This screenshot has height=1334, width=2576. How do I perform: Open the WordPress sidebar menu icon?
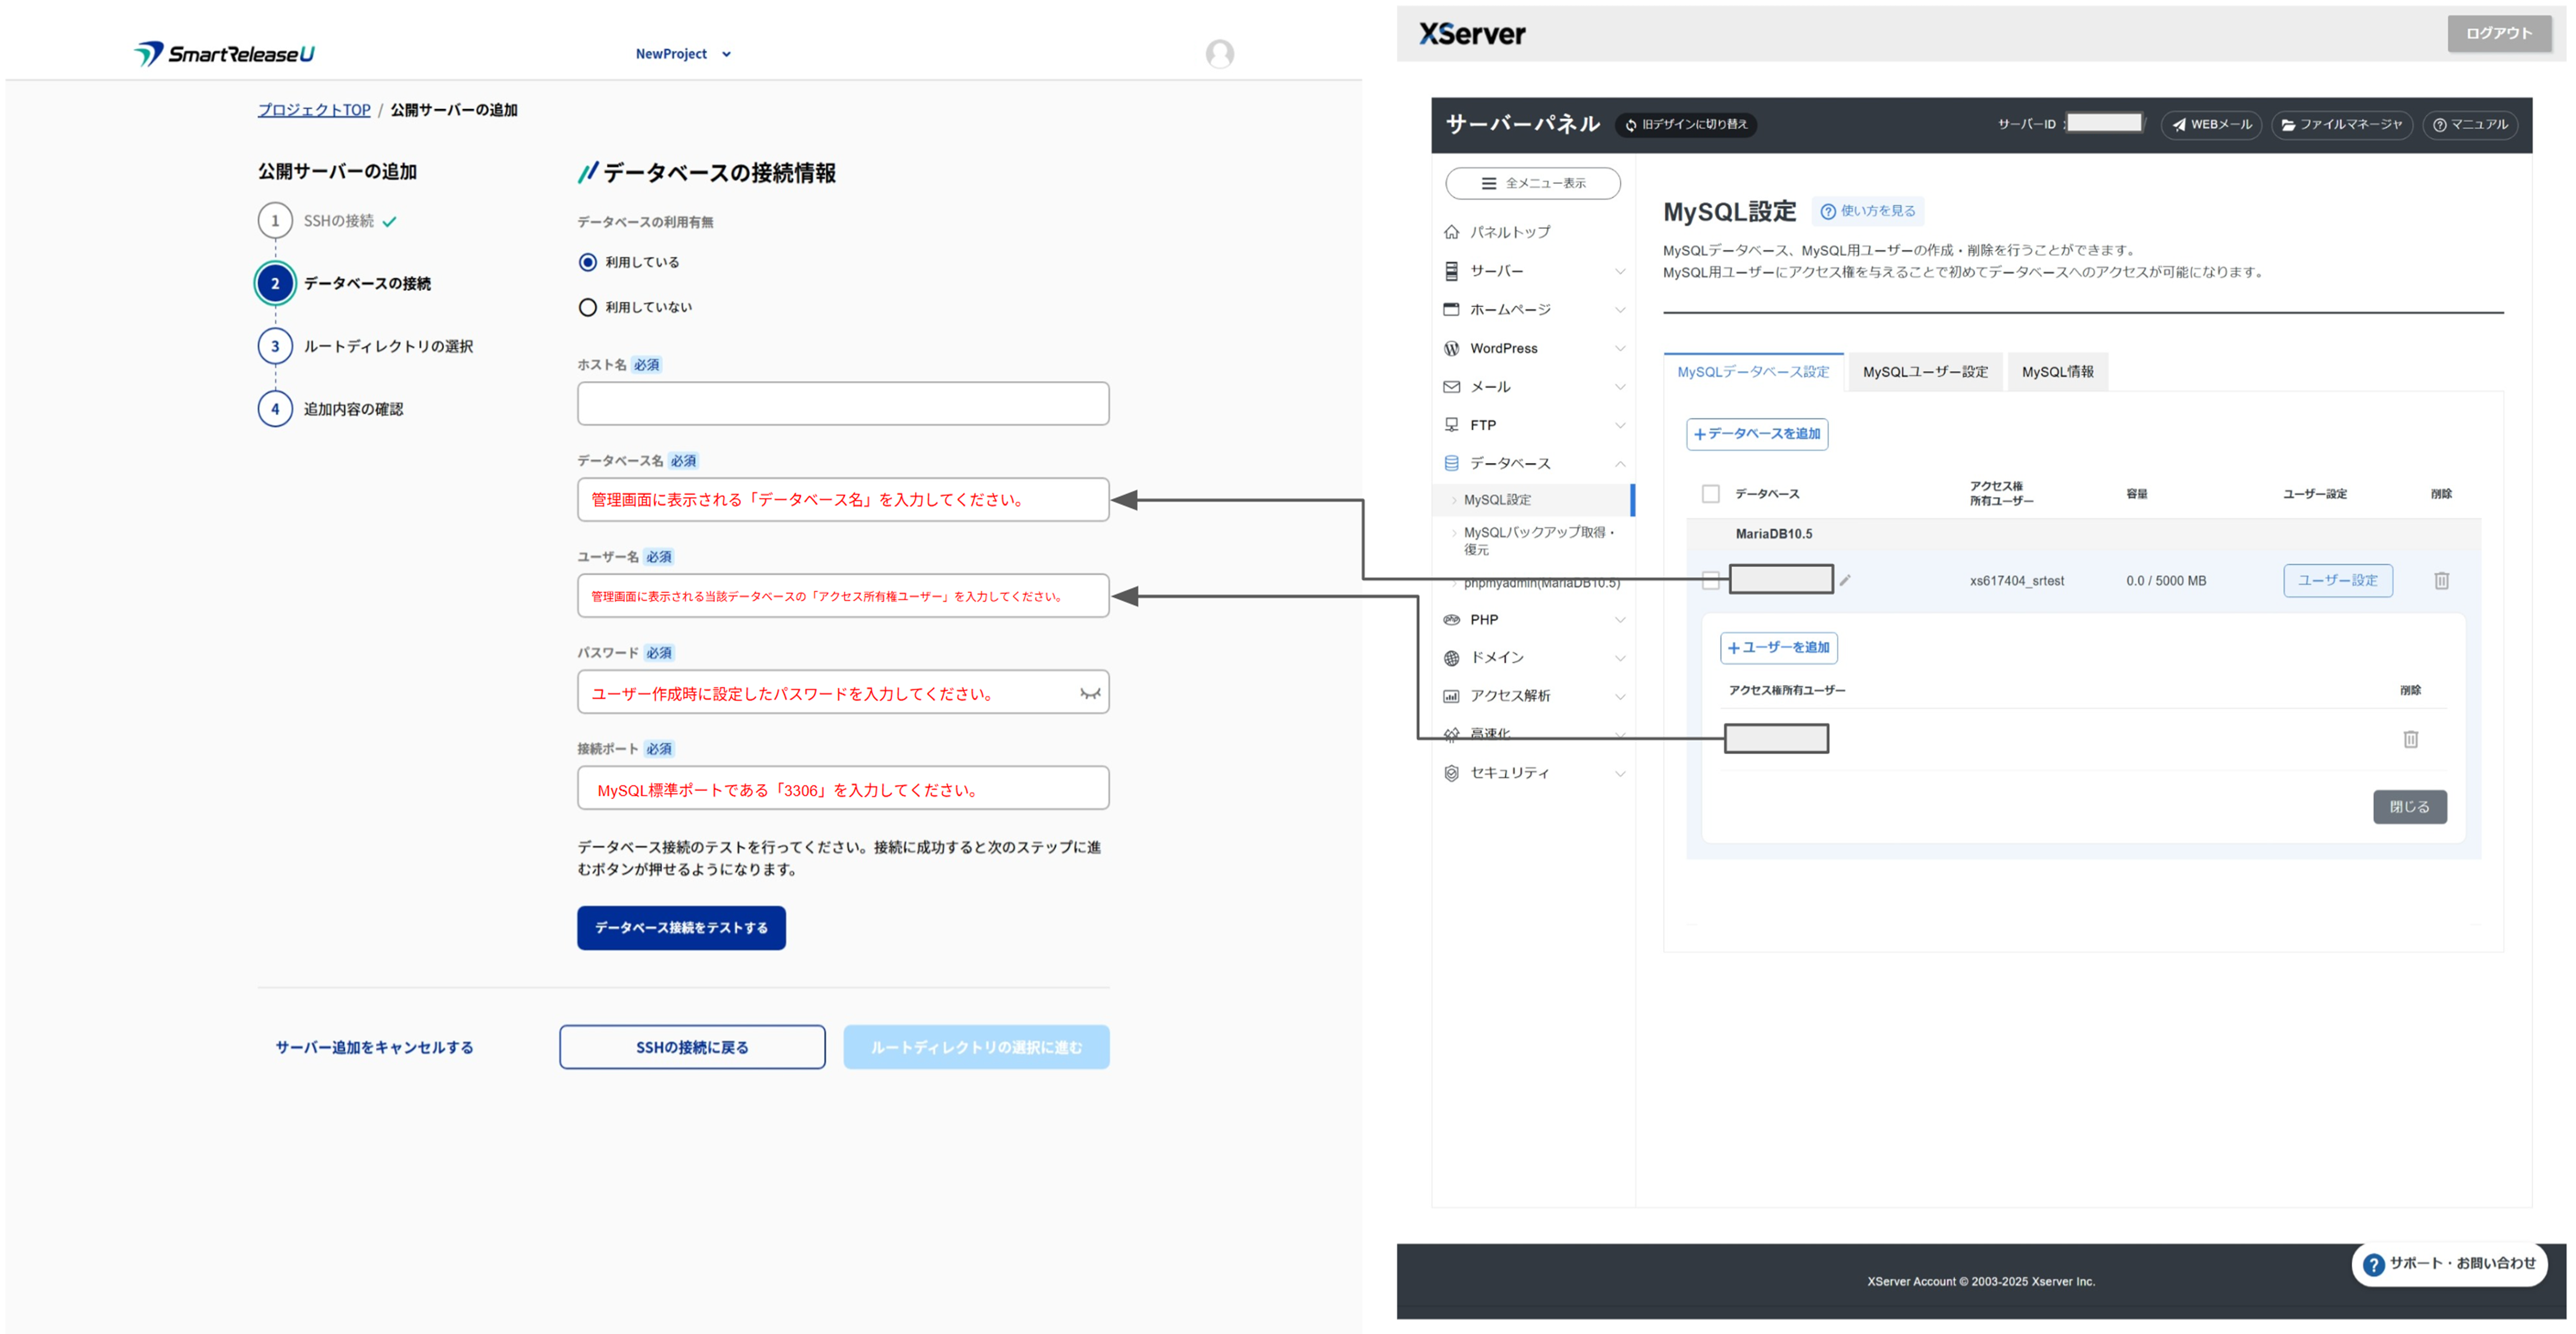click(x=1451, y=348)
